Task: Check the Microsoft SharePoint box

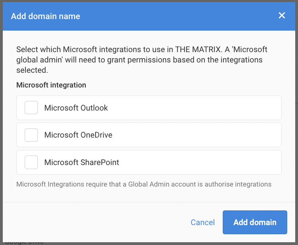Action: (31, 162)
